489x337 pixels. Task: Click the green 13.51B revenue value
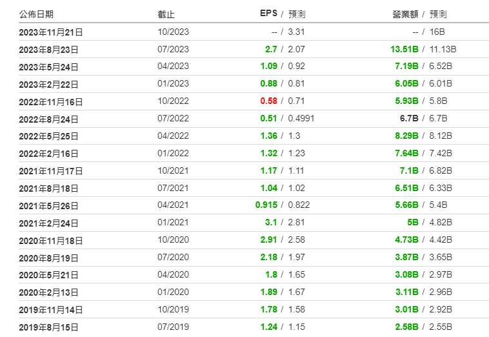[x=404, y=49]
